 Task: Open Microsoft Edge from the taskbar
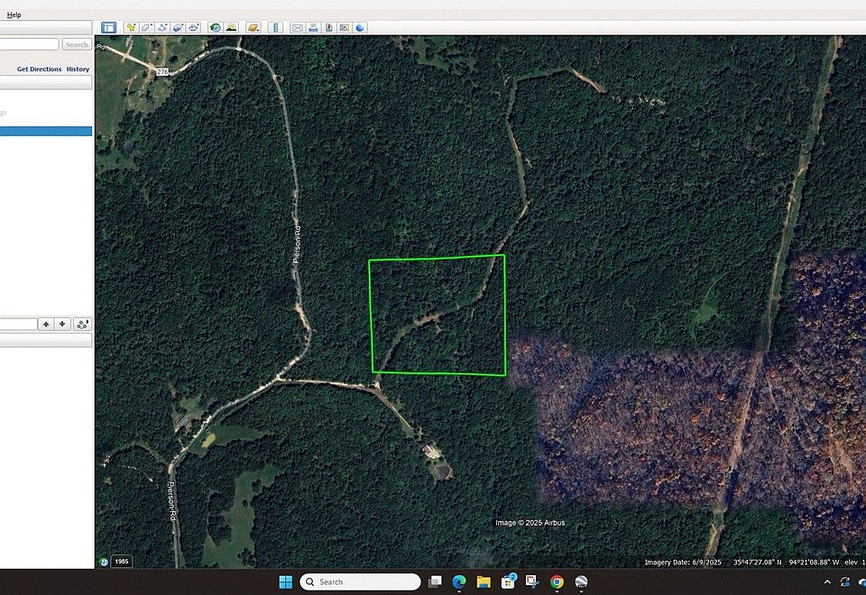tap(459, 581)
